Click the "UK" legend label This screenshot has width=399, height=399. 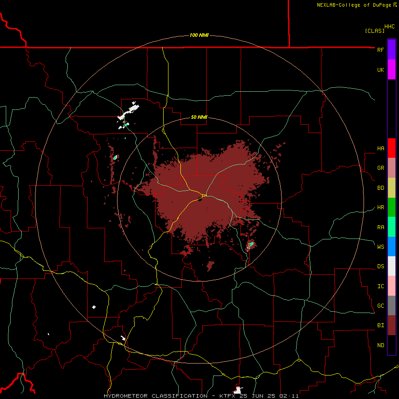[380, 70]
